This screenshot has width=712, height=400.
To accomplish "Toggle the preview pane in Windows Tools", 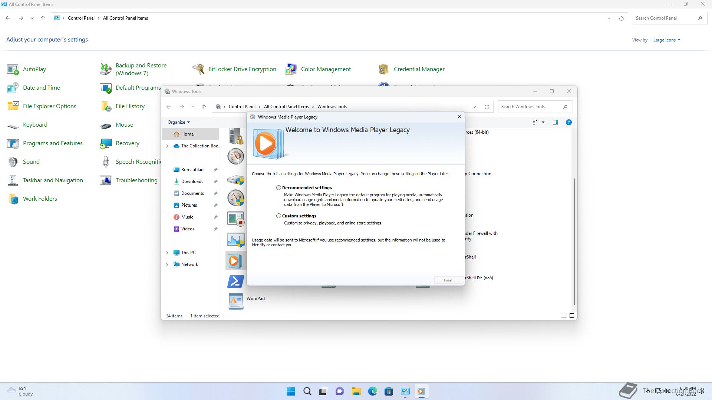I will click(x=555, y=122).
